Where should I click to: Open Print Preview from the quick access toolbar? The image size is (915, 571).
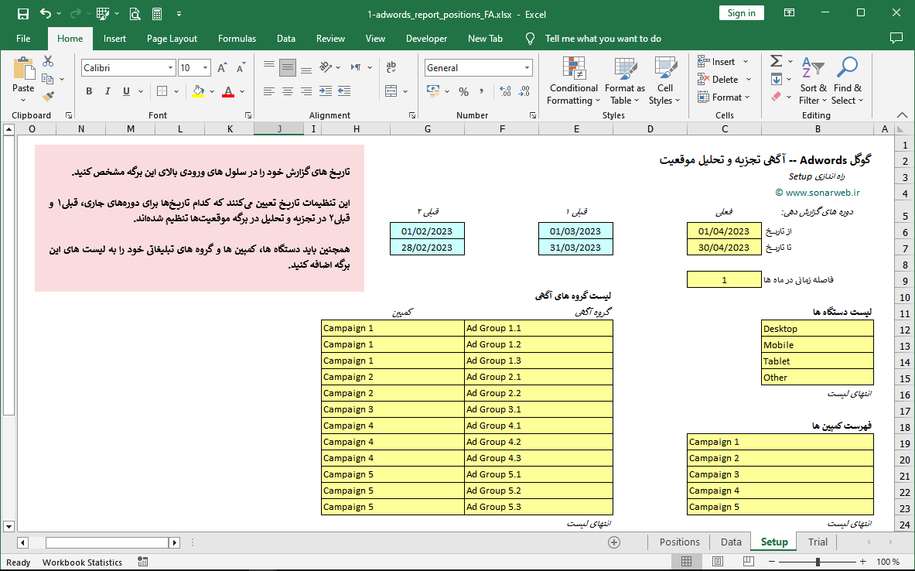[x=135, y=13]
